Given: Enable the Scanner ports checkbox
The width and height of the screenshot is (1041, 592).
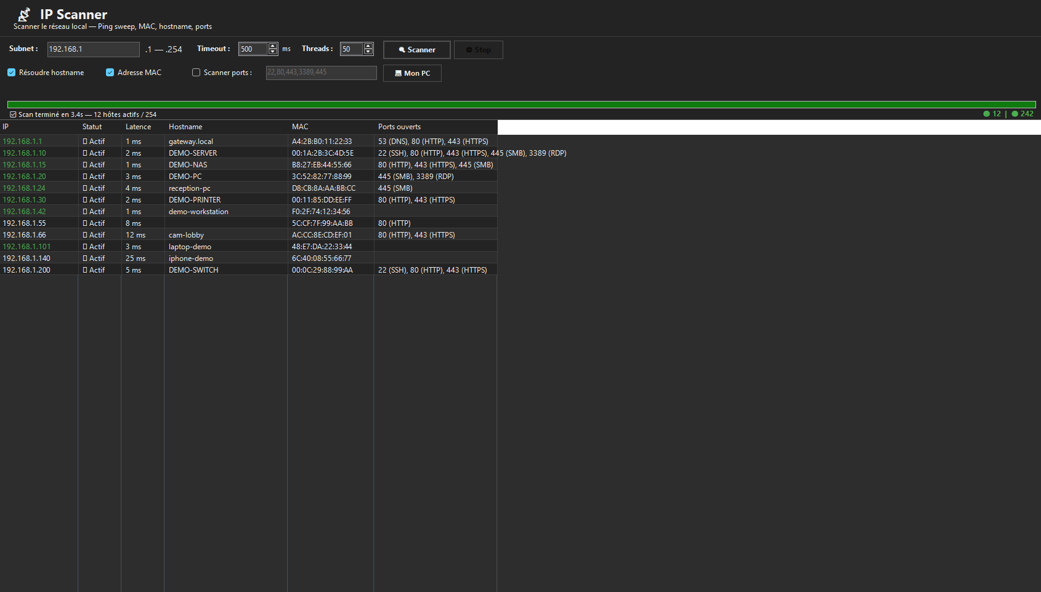Looking at the screenshot, I should (196, 73).
